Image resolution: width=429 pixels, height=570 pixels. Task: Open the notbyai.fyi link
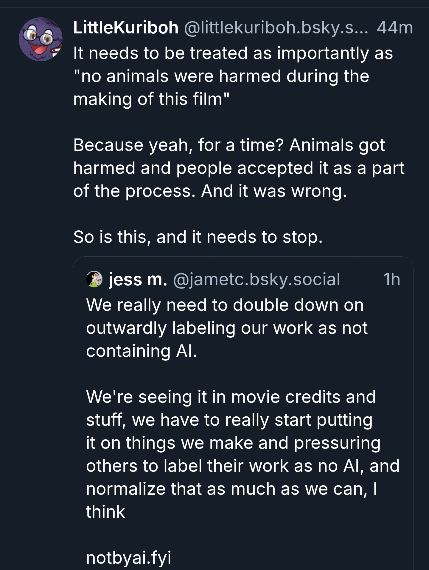(x=128, y=557)
